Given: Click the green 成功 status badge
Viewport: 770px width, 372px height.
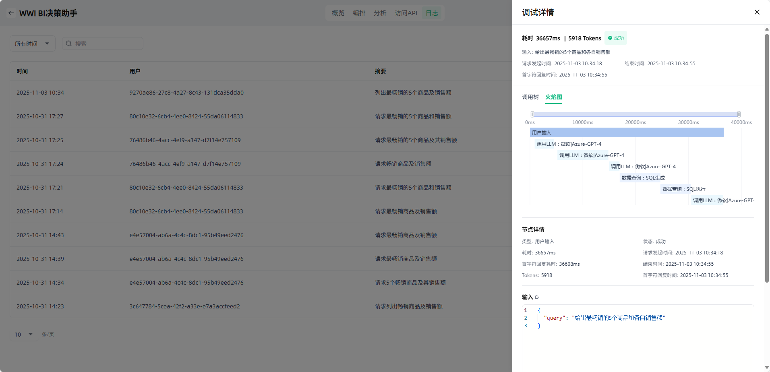Looking at the screenshot, I should pyautogui.click(x=616, y=38).
